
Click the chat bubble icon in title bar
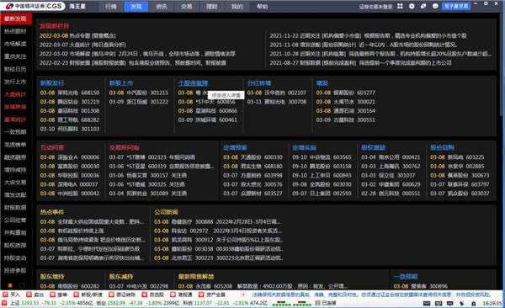435,6
